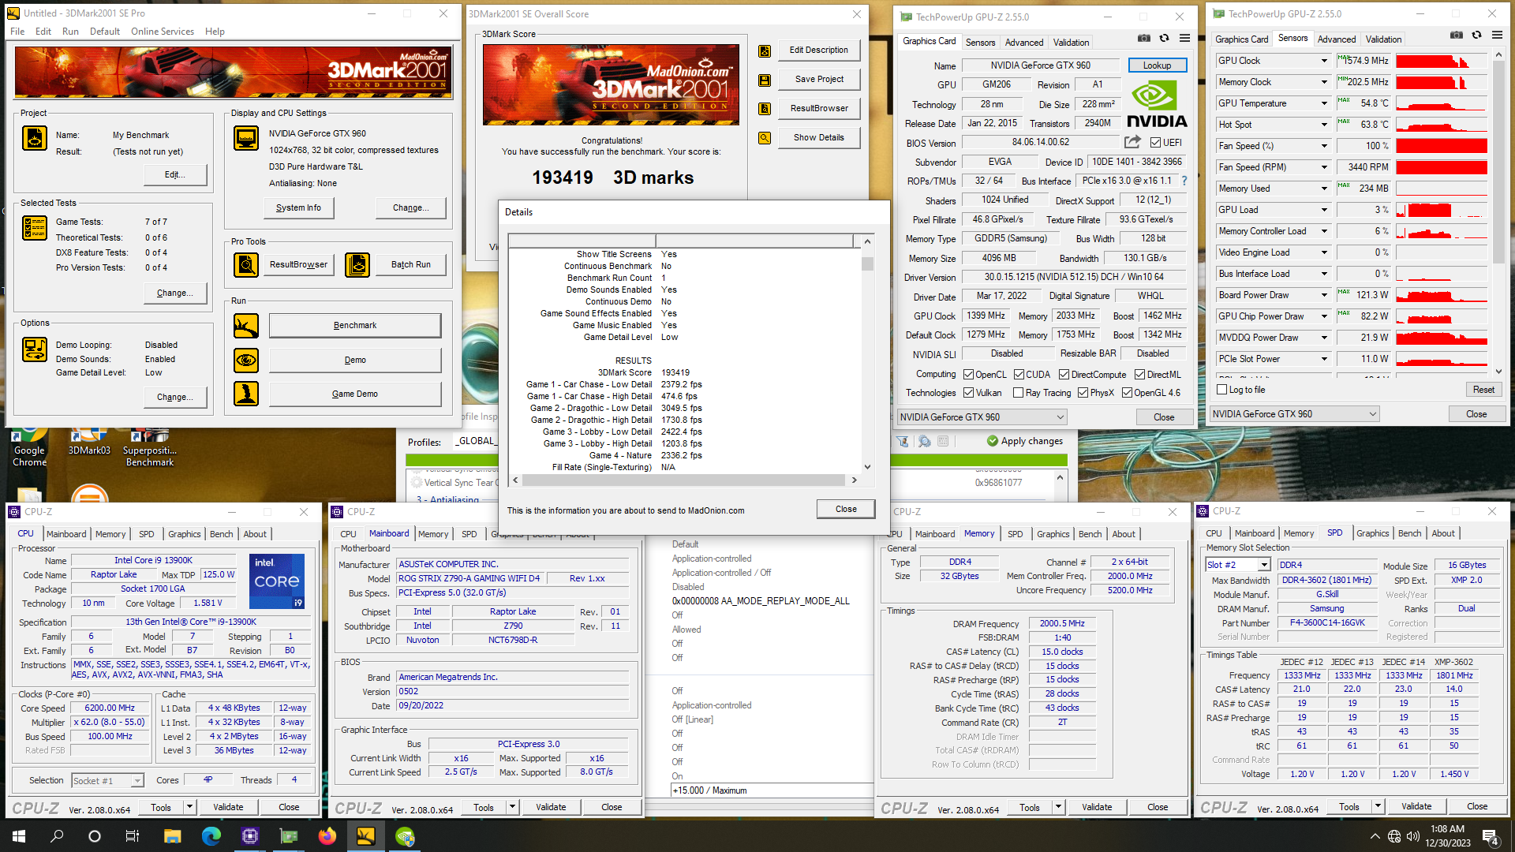Switch to the Advanced tab in GPU-Z Graphics Card window
The image size is (1515, 852).
pyautogui.click(x=1024, y=43)
